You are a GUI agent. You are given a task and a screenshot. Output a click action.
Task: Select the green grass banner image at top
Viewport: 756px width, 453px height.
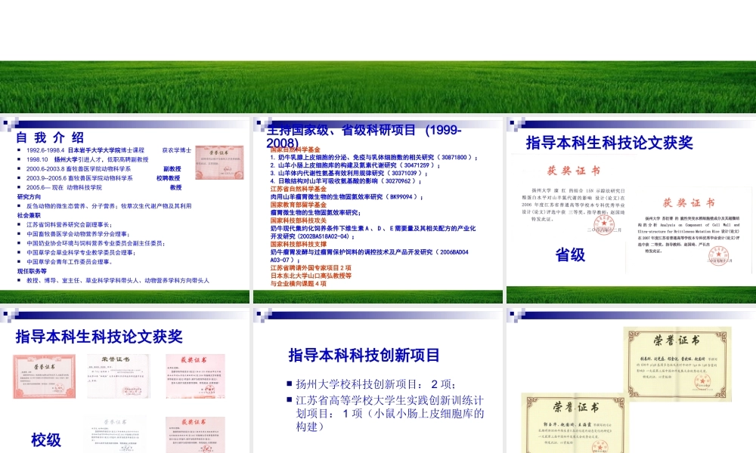pos(378,87)
